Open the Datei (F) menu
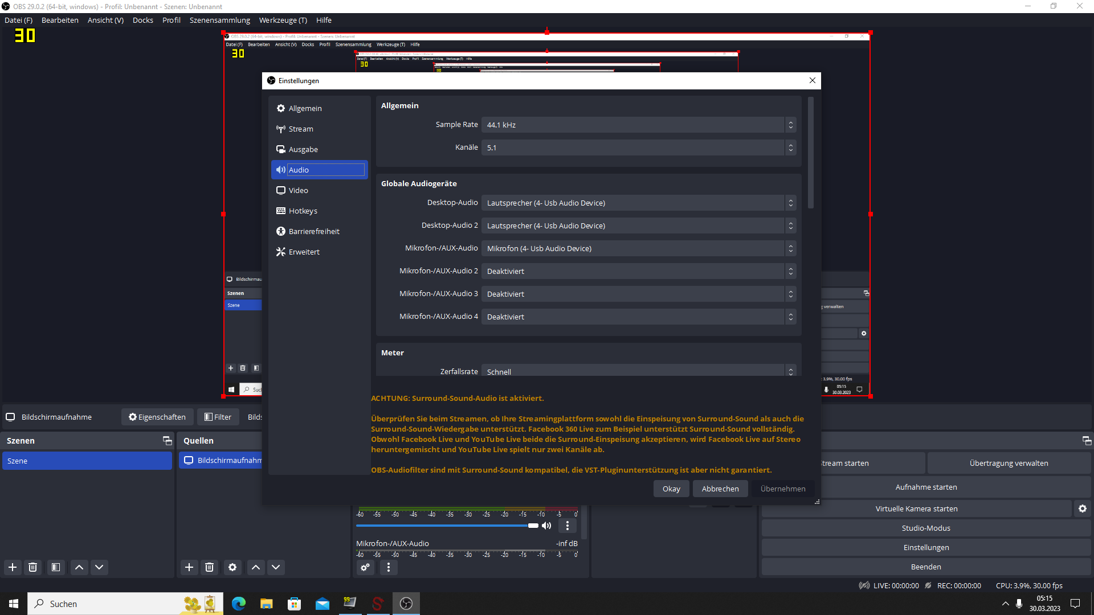This screenshot has height=615, width=1094. click(x=19, y=20)
